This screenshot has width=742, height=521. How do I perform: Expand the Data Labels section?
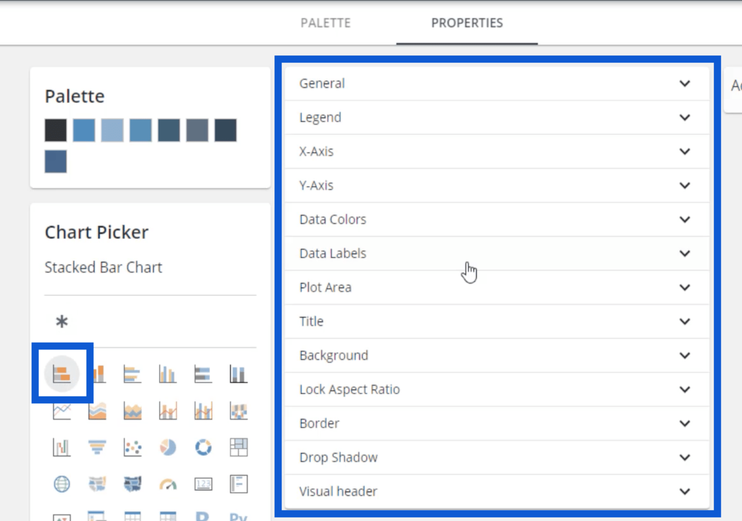pyautogui.click(x=497, y=253)
